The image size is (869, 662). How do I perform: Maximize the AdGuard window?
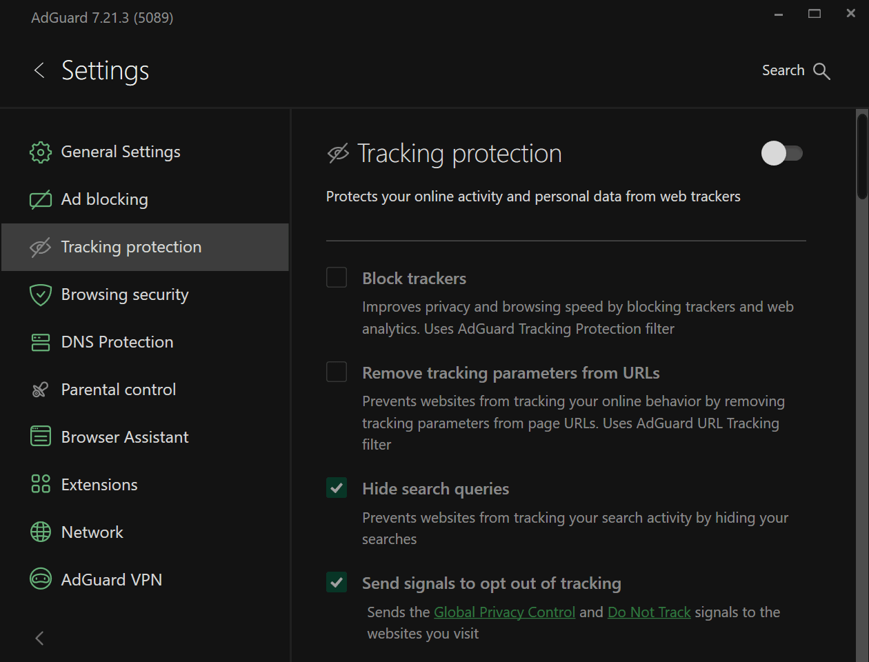[815, 14]
